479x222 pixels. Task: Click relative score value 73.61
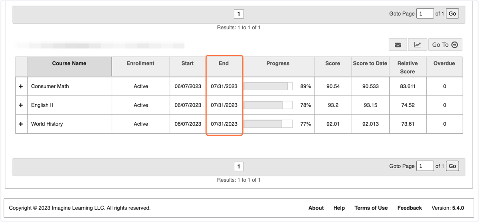coord(408,124)
